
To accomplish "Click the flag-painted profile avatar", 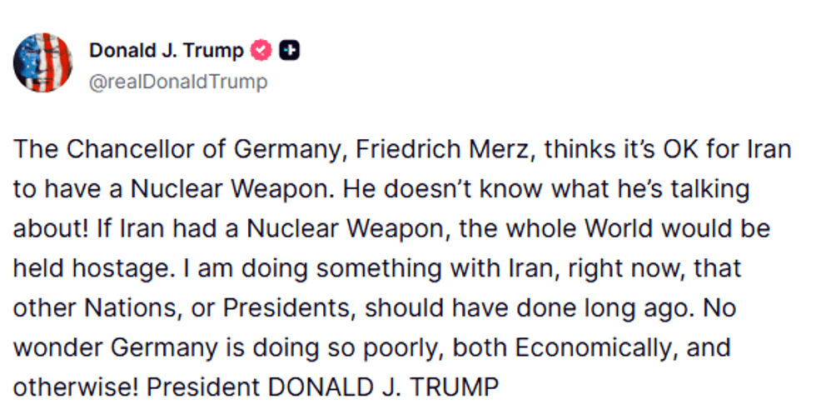I will [43, 63].
